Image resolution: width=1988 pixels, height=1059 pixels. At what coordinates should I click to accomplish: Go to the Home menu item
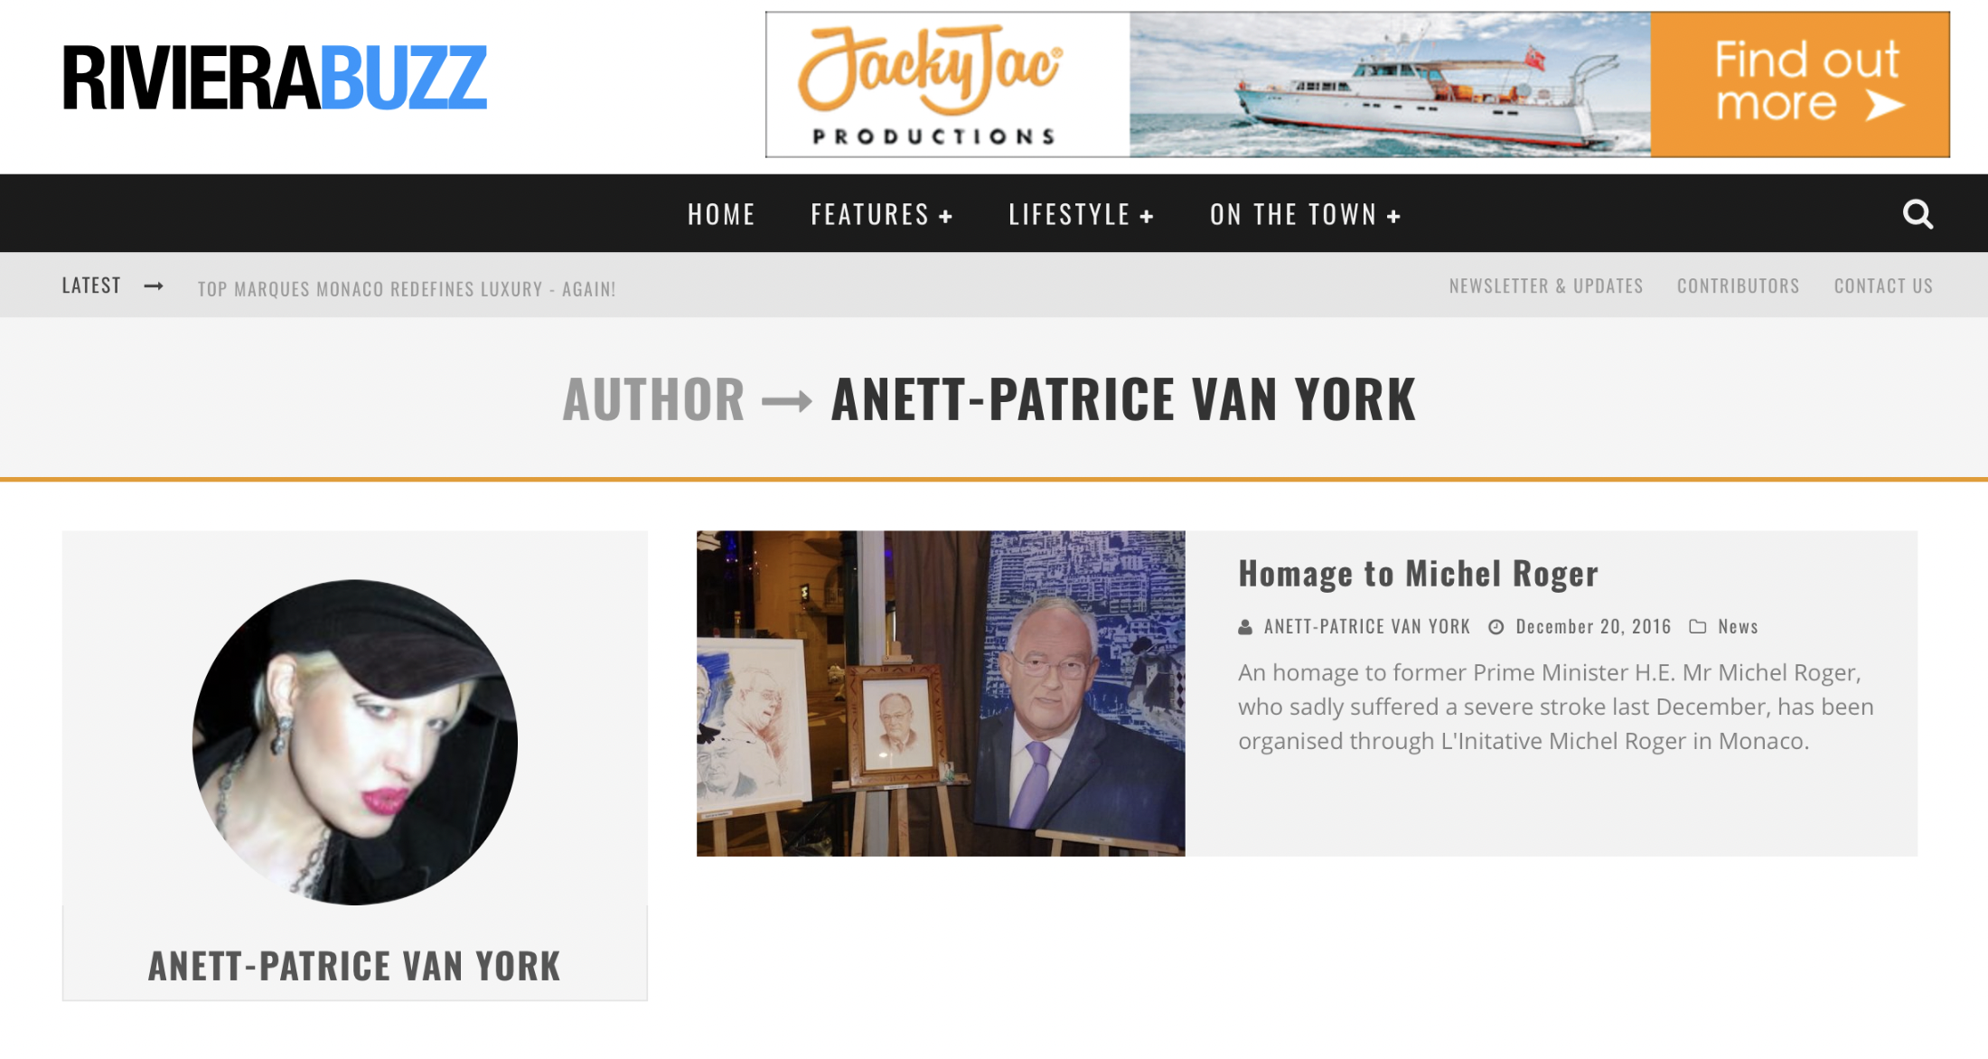coord(721,215)
